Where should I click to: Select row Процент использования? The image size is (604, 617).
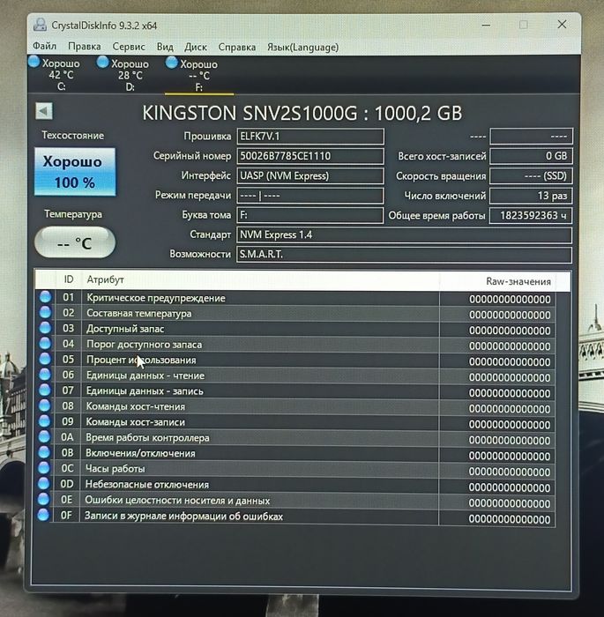(x=296, y=361)
